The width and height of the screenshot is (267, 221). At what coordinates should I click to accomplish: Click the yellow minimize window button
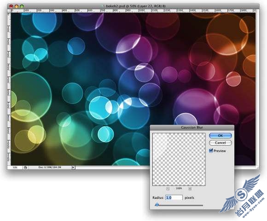17,6
